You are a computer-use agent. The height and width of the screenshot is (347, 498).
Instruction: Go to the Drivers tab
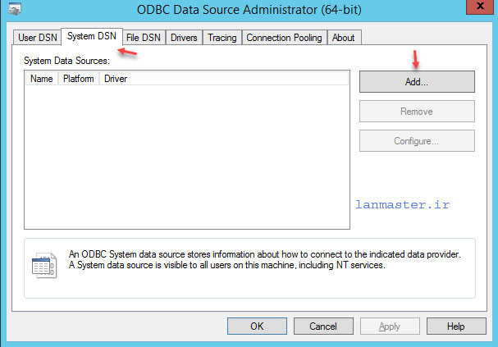184,38
